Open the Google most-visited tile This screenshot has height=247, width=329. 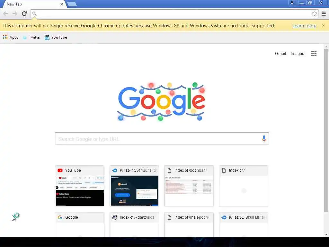(x=80, y=225)
